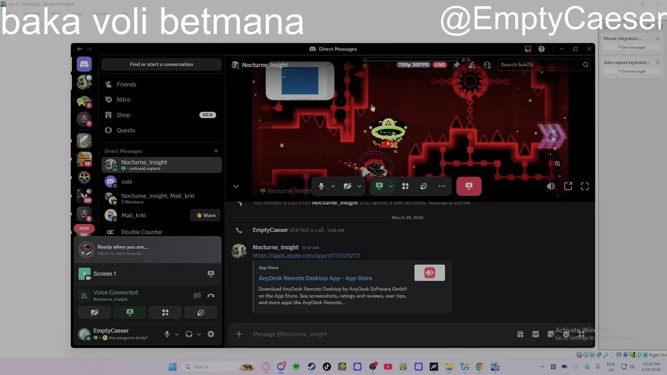The width and height of the screenshot is (667, 375).
Task: Open AnyDesk Remote Desktop App title link
Action: tap(315, 278)
